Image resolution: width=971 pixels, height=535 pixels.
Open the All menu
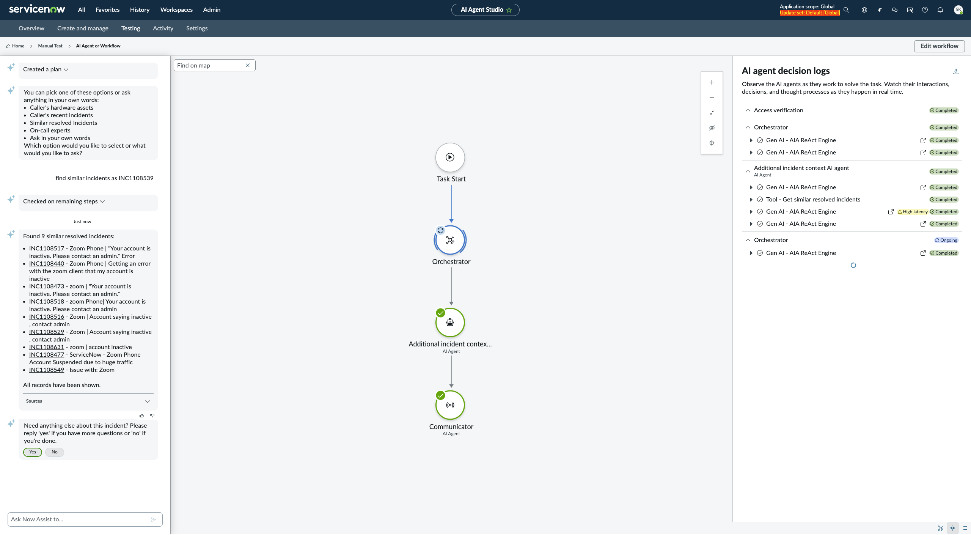click(82, 10)
